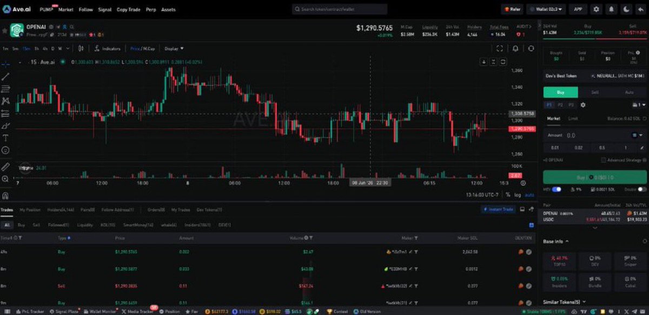Expand the pair list chevron
The width and height of the screenshot is (649, 315).
point(594,227)
